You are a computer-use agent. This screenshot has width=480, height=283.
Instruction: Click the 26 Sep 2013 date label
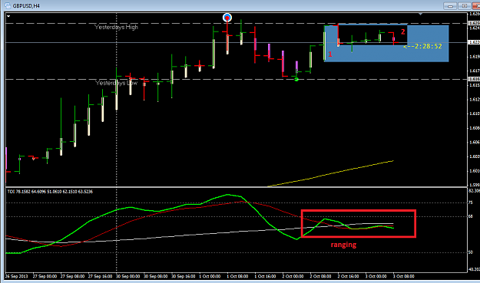click(16, 276)
